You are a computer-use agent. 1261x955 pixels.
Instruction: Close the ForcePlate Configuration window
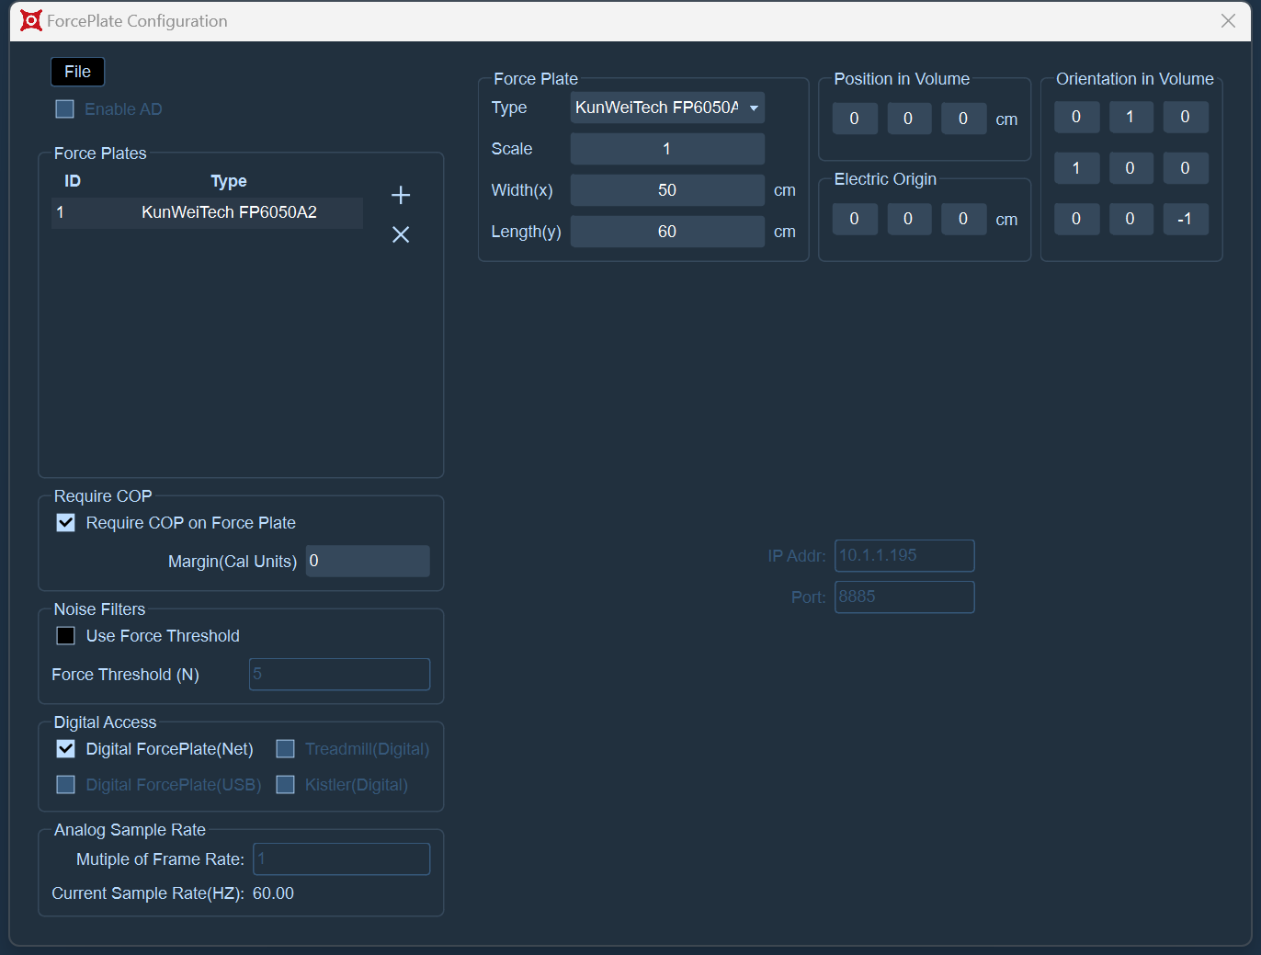[x=1228, y=20]
